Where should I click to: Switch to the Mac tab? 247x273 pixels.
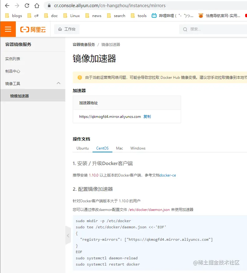[119, 148]
